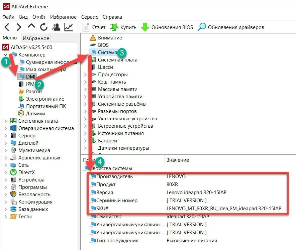Select Массивы памяти in DMI list
Screen dimensions: 296x250
117,89
